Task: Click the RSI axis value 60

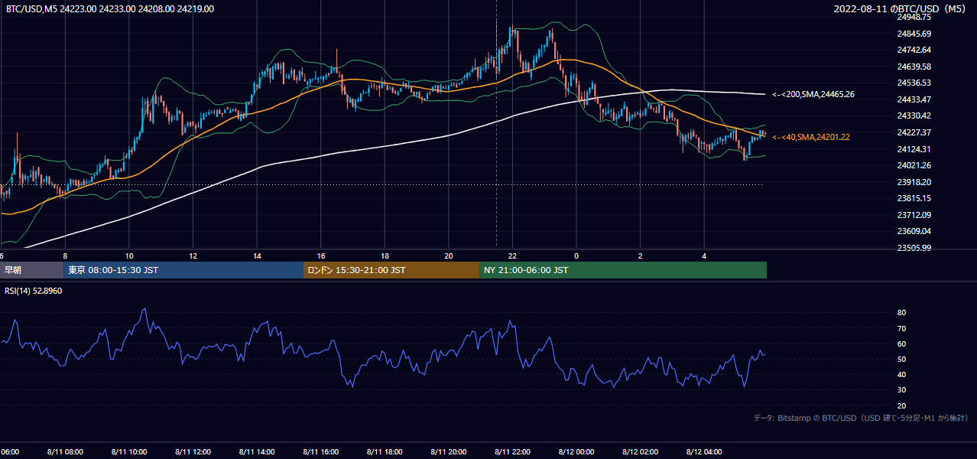Action: (902, 343)
